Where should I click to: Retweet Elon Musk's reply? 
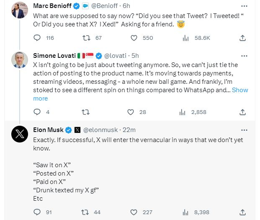point(86,212)
